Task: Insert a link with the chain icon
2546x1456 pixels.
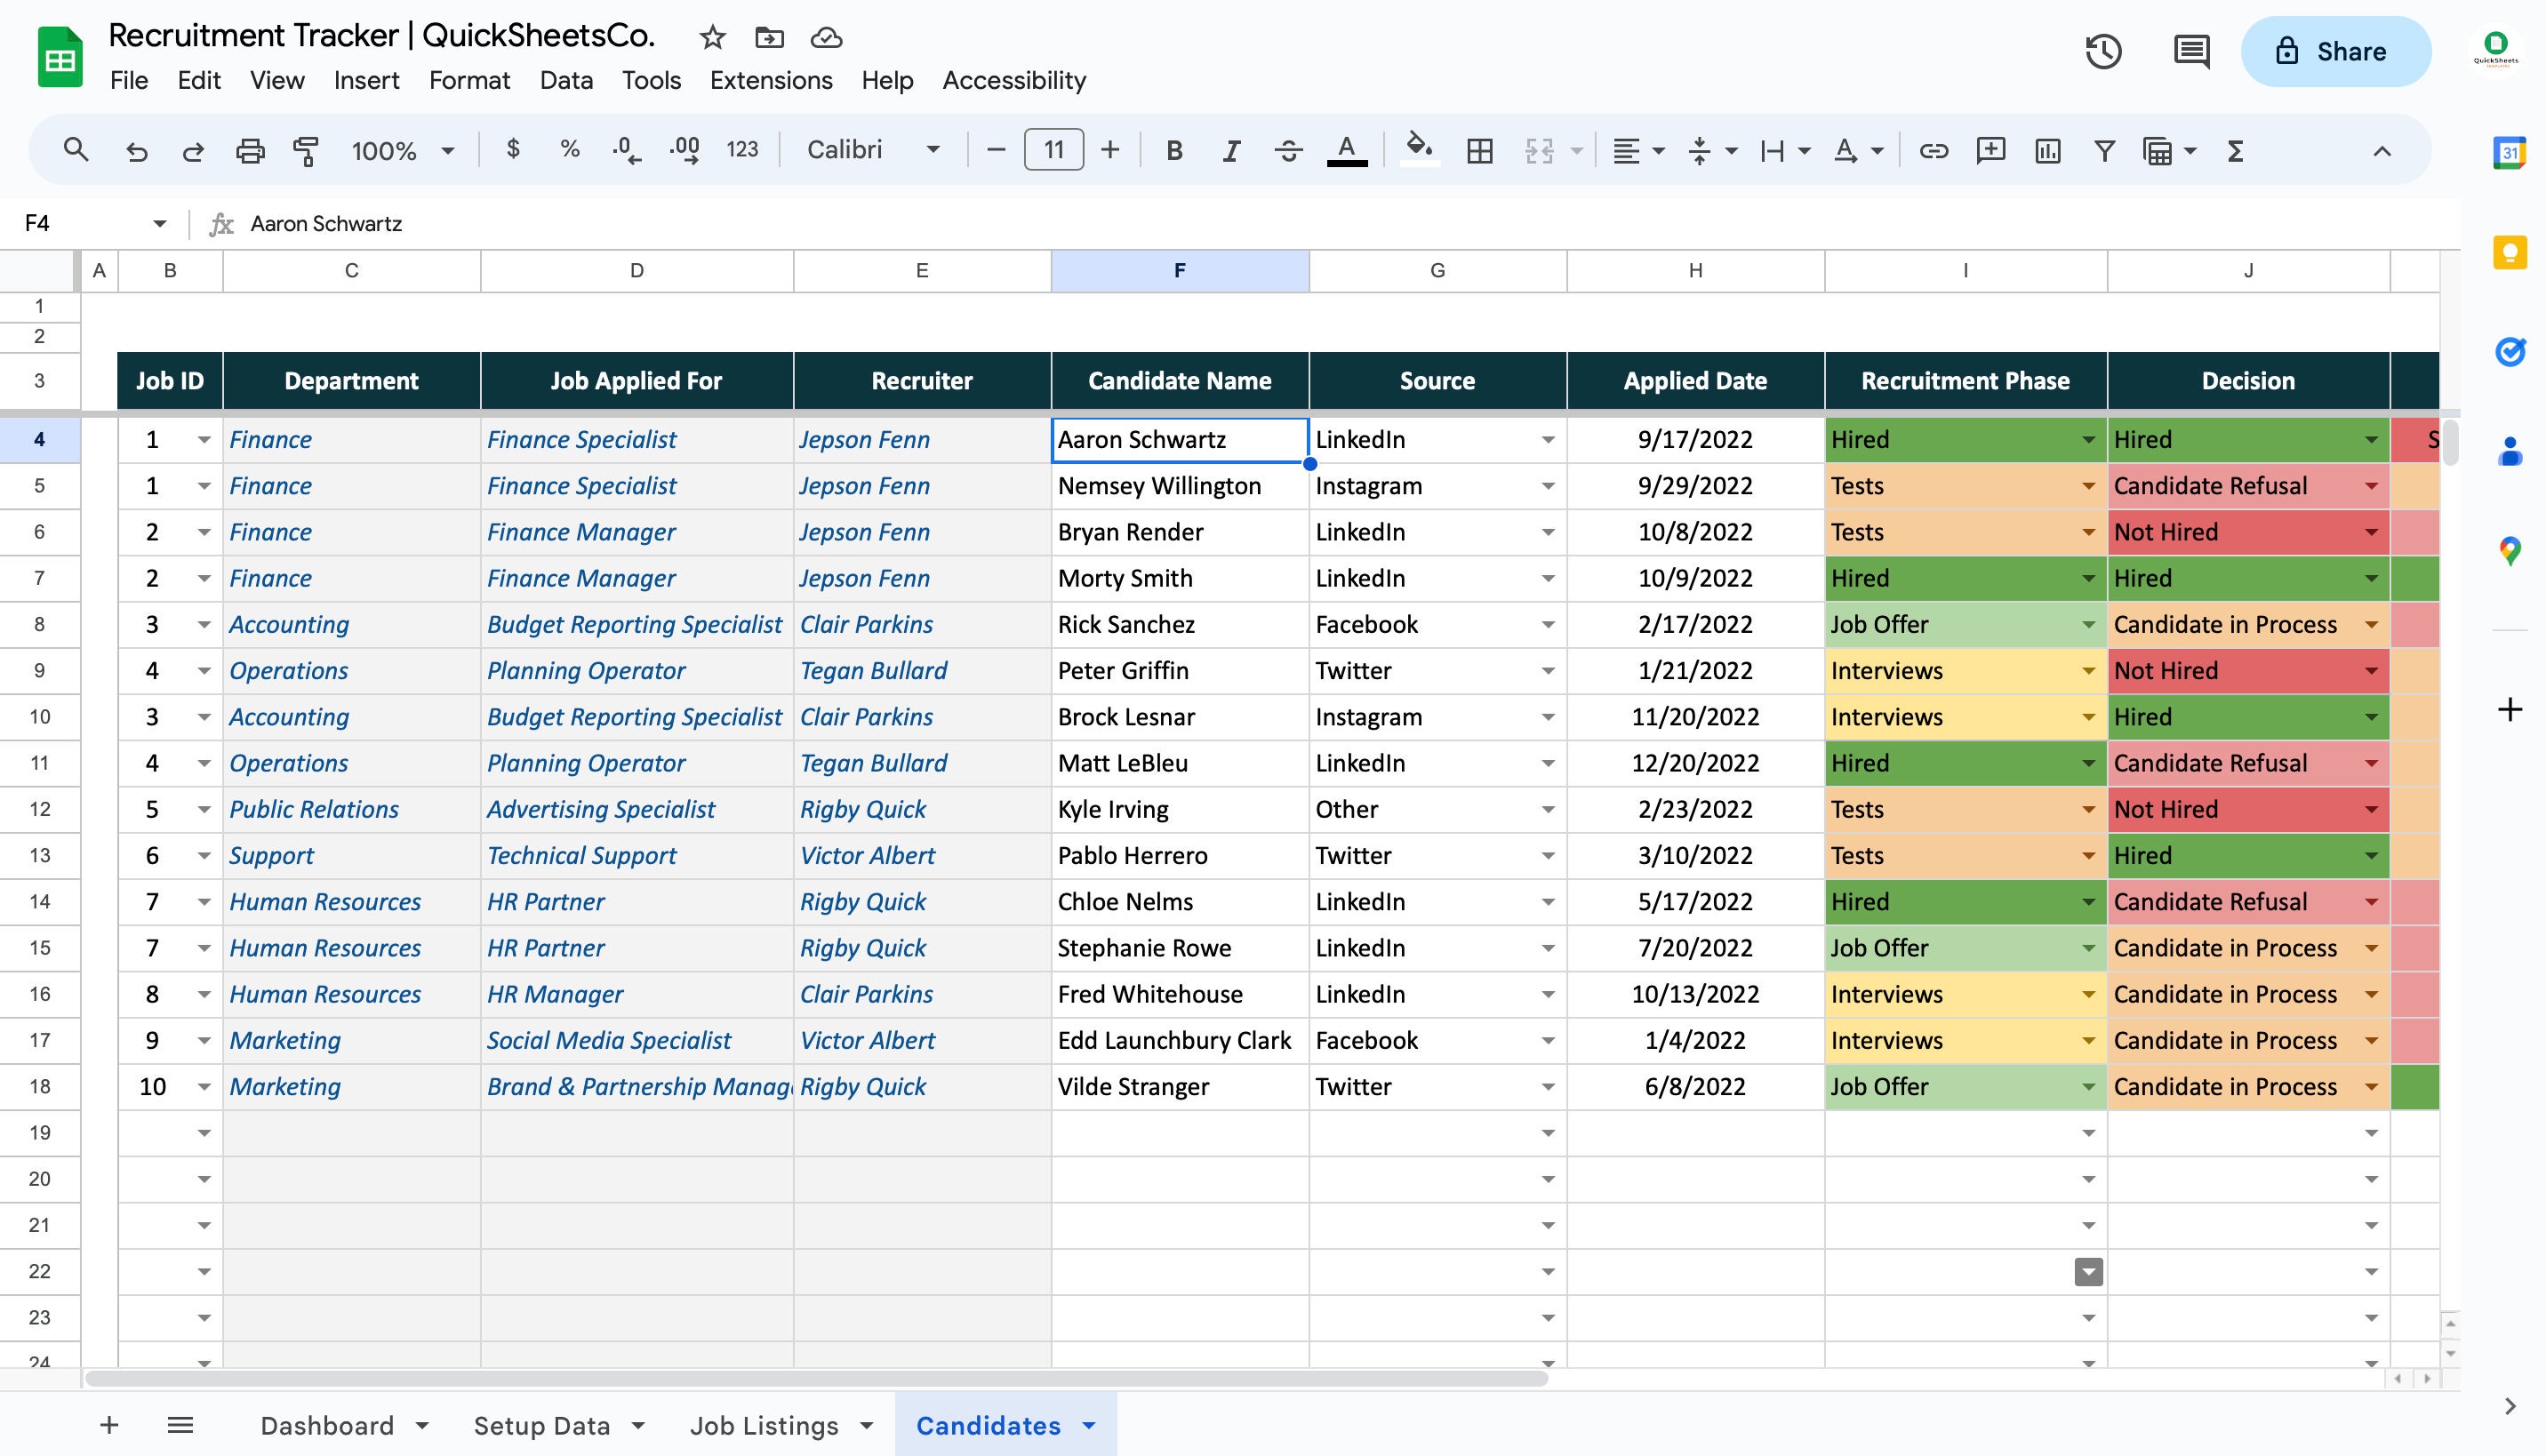Action: click(x=1932, y=150)
